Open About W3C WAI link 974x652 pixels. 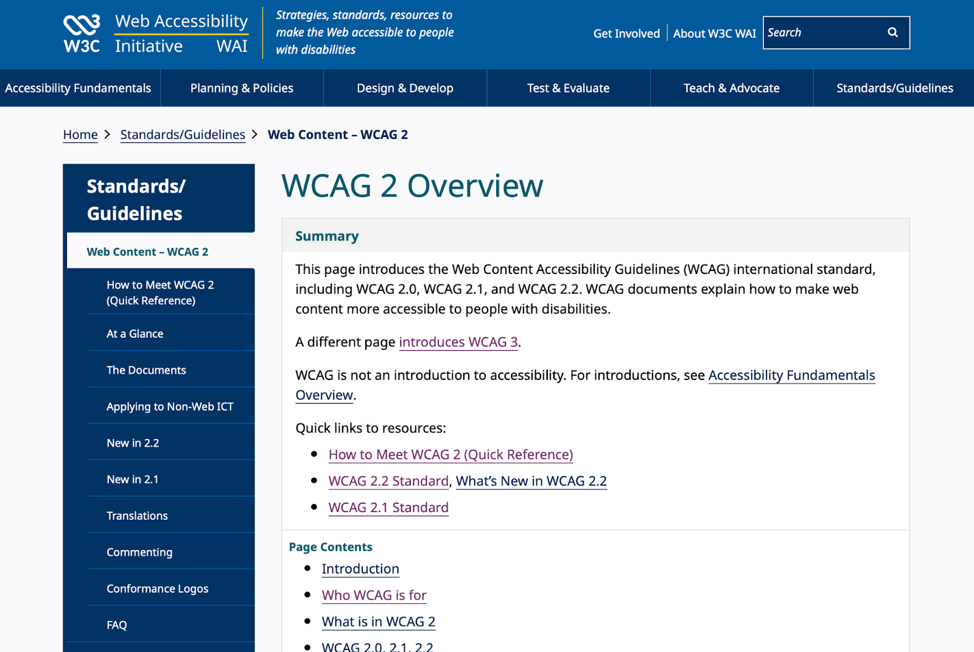pyautogui.click(x=714, y=33)
